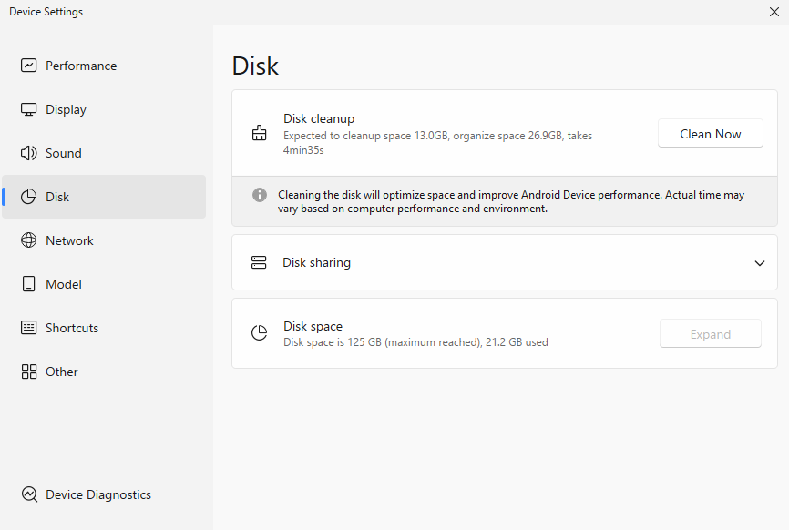Click the Performance chart icon in sidebar

tap(29, 66)
